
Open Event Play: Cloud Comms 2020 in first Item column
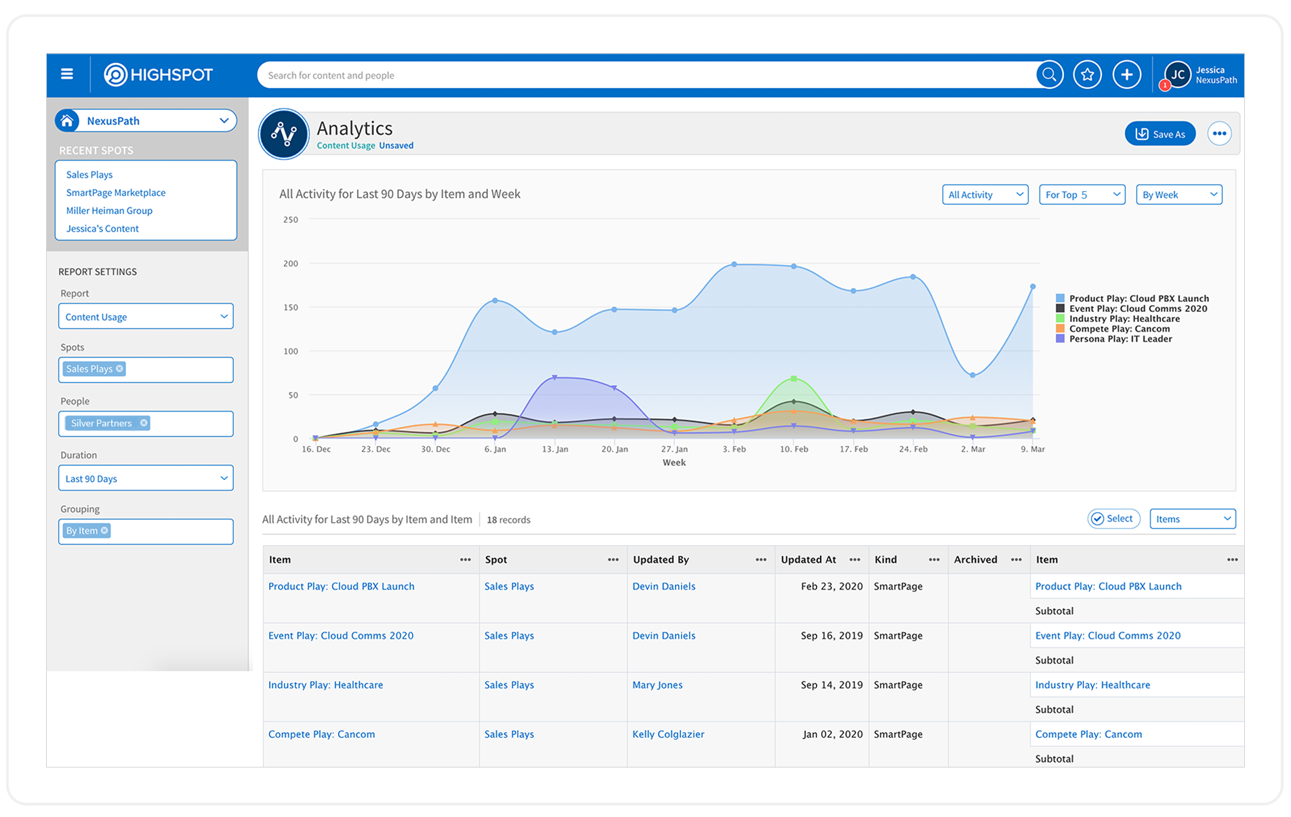341,636
